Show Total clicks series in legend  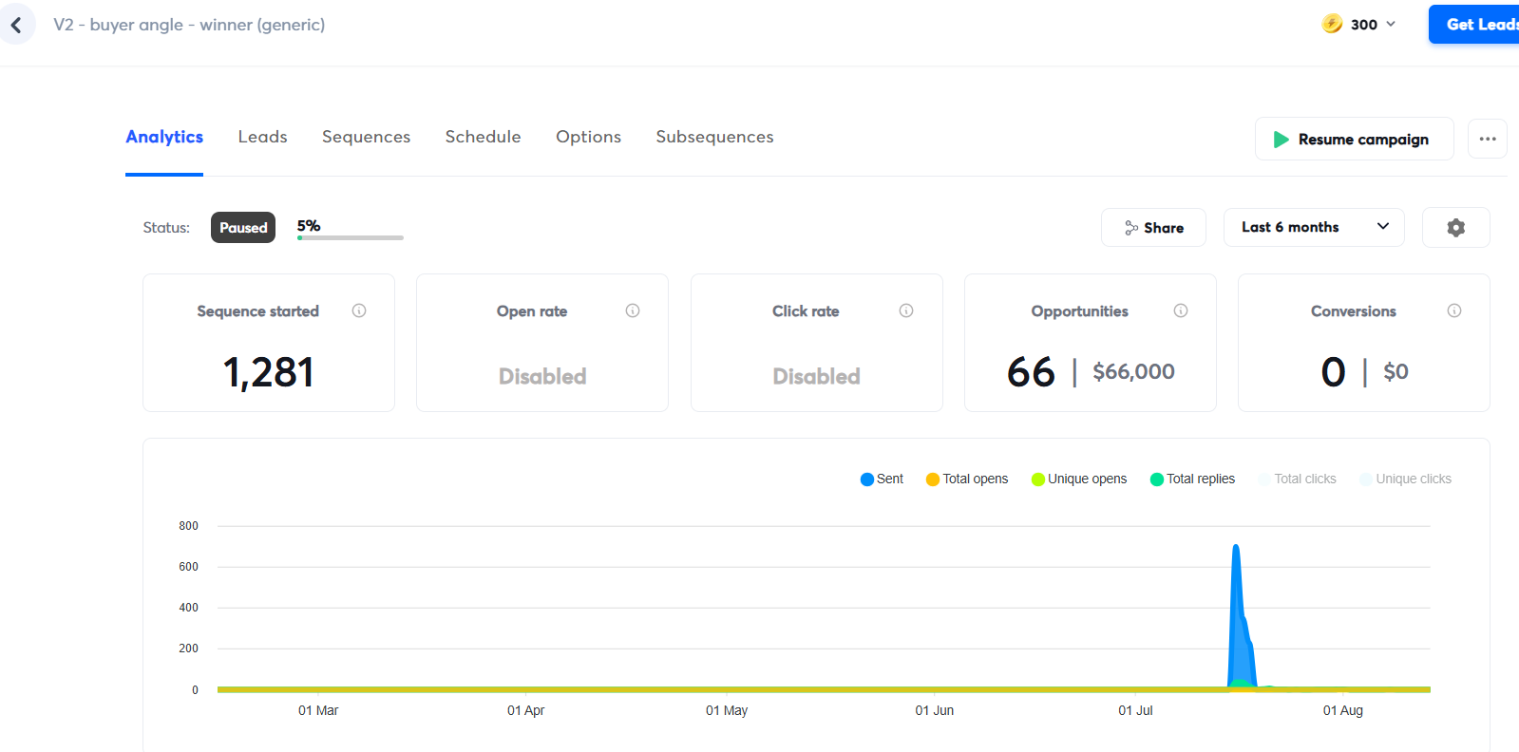(x=1297, y=479)
